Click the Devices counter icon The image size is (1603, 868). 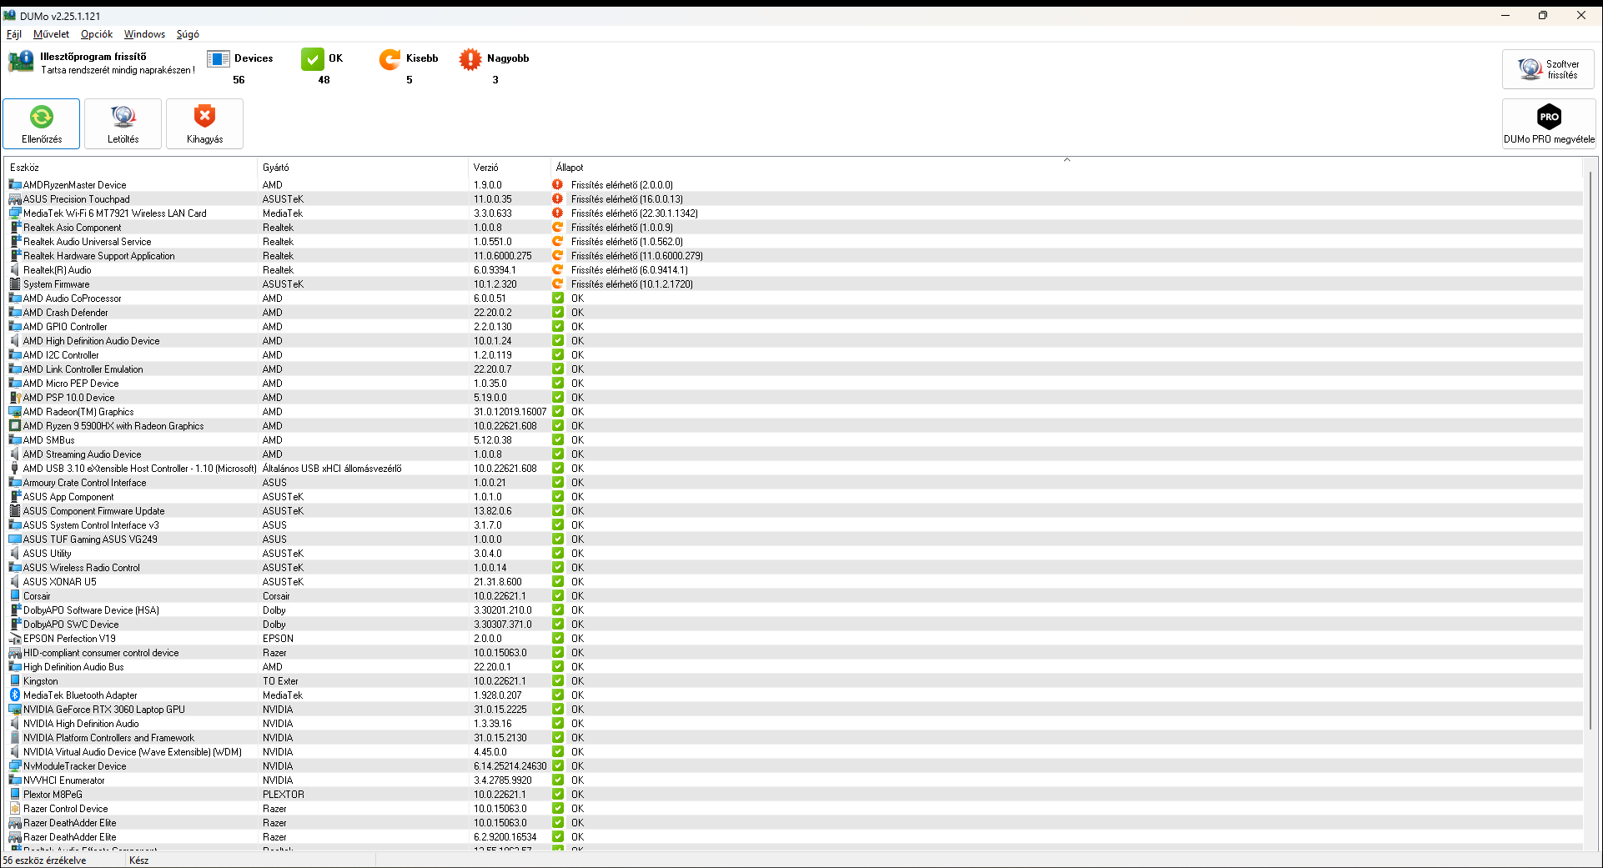click(219, 58)
